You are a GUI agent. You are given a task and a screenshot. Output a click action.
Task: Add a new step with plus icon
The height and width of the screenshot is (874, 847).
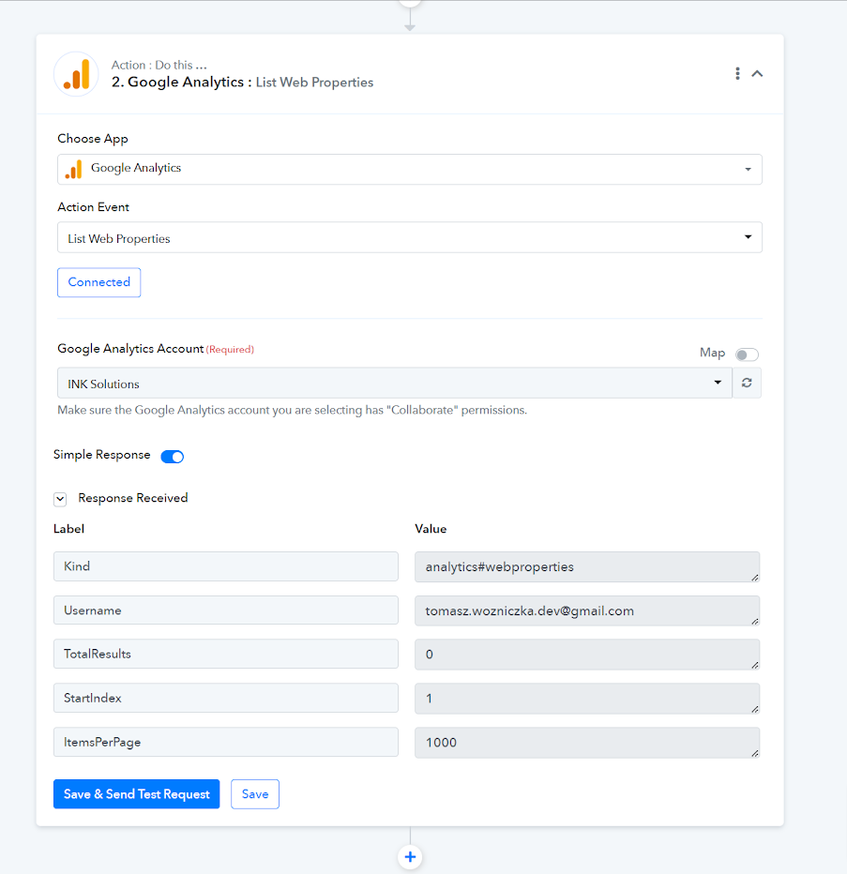tap(410, 857)
